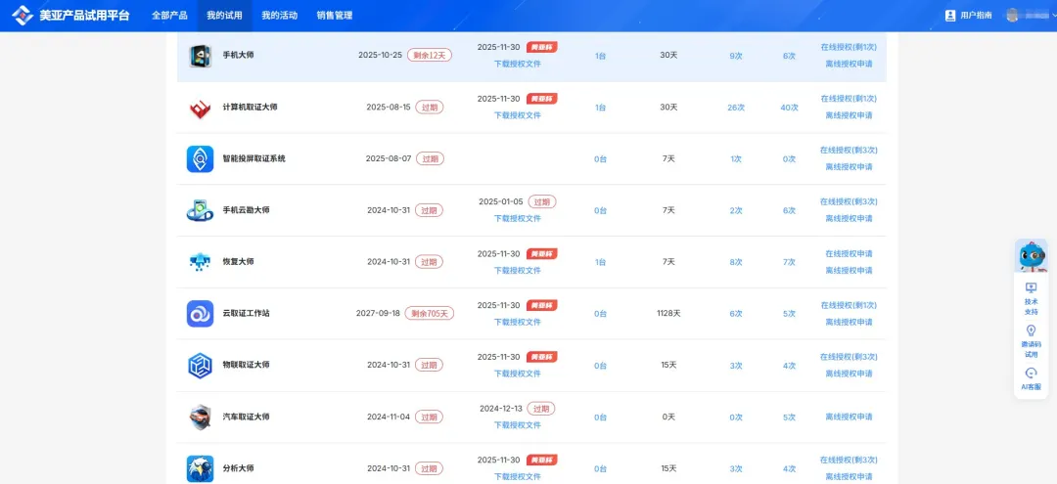Switch to the 全部产品 tab
Viewport: 1057px width, 484px height.
(169, 16)
